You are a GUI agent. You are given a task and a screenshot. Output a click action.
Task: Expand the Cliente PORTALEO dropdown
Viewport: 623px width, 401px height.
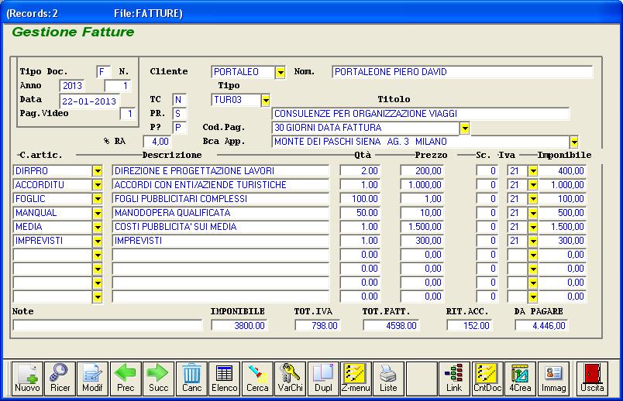281,72
